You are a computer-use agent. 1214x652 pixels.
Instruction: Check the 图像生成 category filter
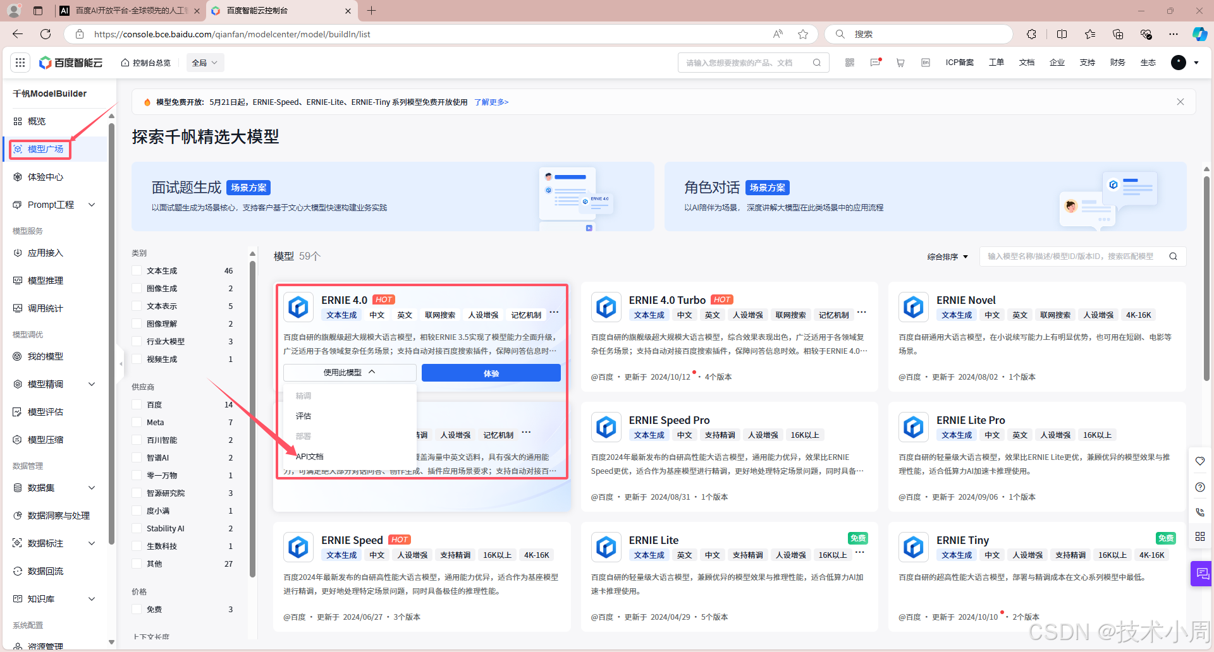pos(137,288)
